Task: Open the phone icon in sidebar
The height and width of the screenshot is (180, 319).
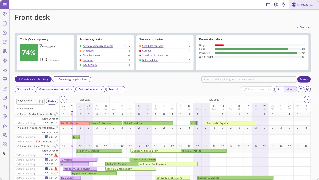Action: click(x=5, y=153)
